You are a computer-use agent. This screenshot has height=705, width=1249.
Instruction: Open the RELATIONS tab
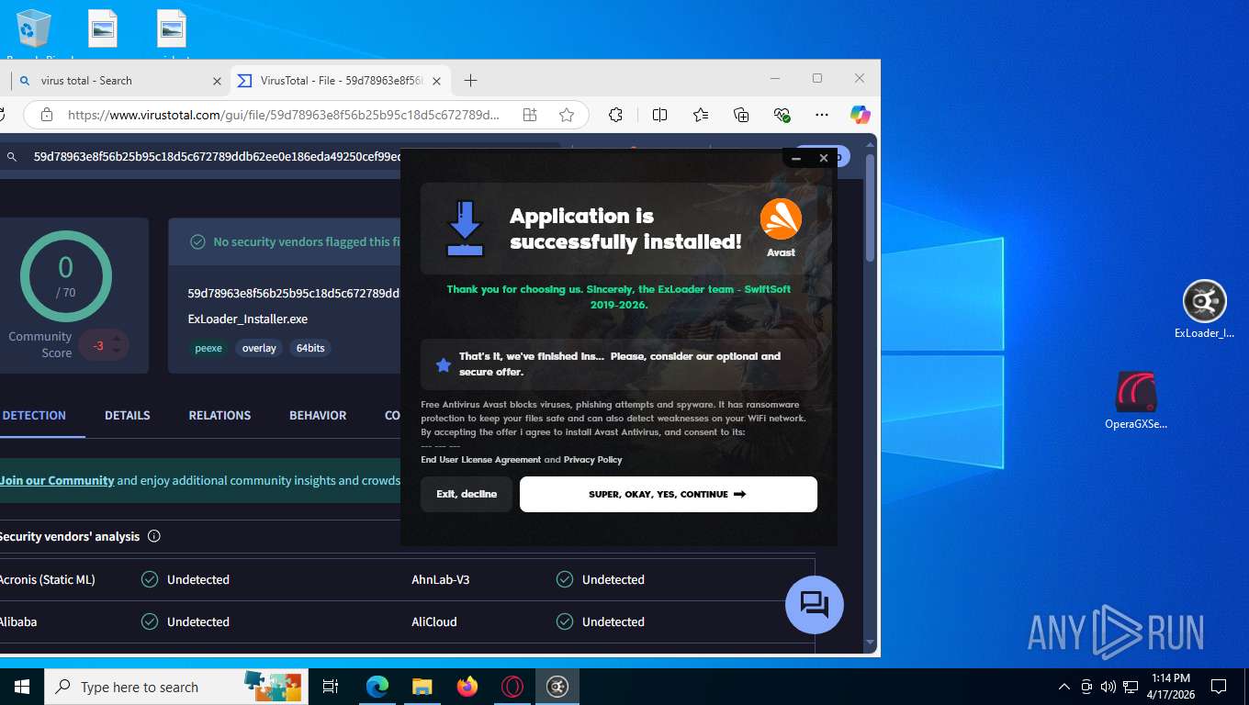click(x=219, y=415)
